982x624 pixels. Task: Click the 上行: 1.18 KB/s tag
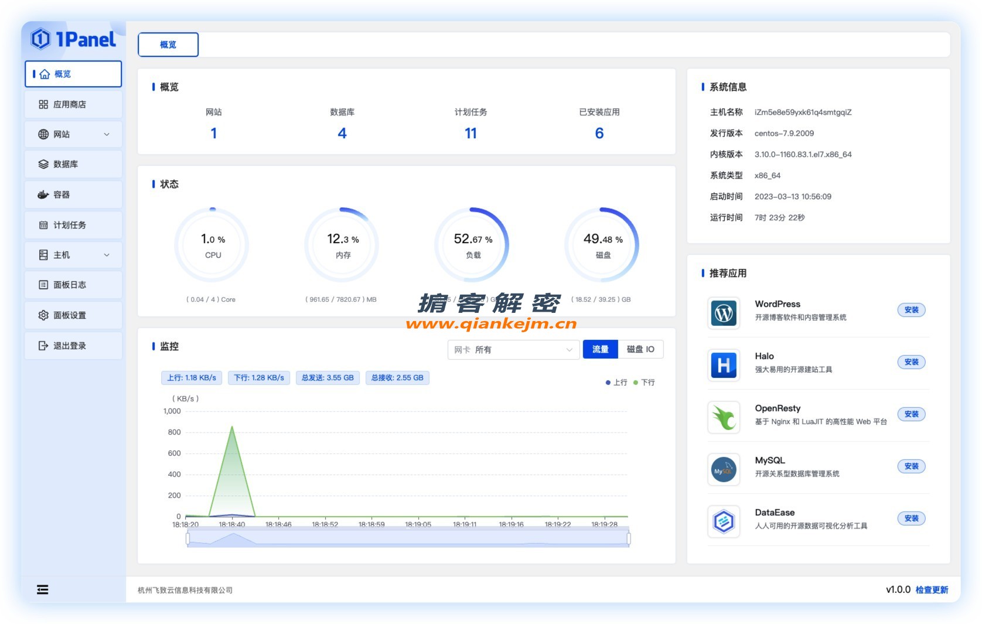click(192, 378)
